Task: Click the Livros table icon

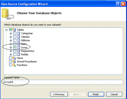Action: pos(18,47)
